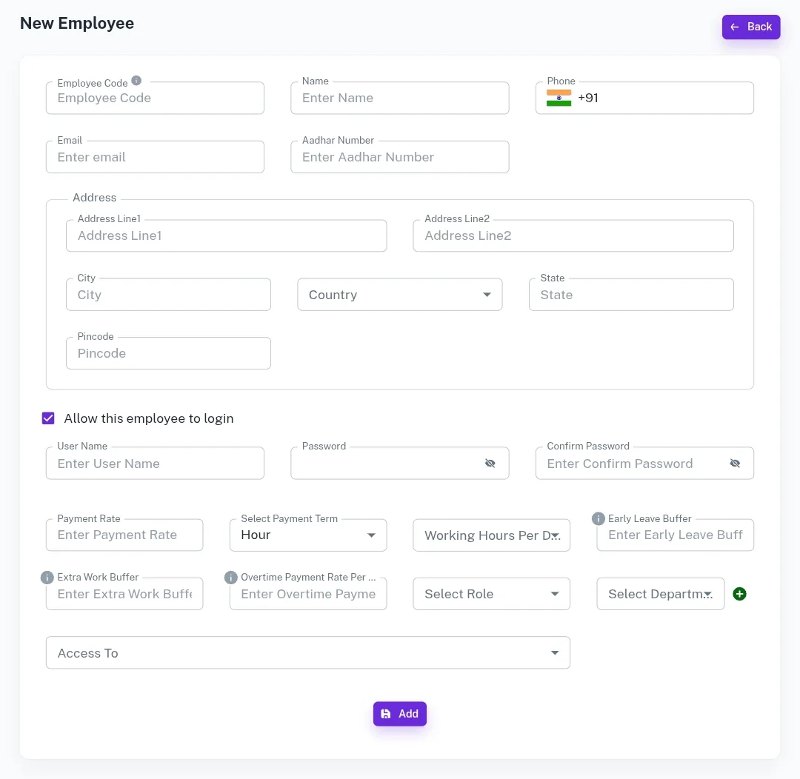Click the Extra Work Buffer info icon
Image resolution: width=800 pixels, height=779 pixels.
click(47, 578)
